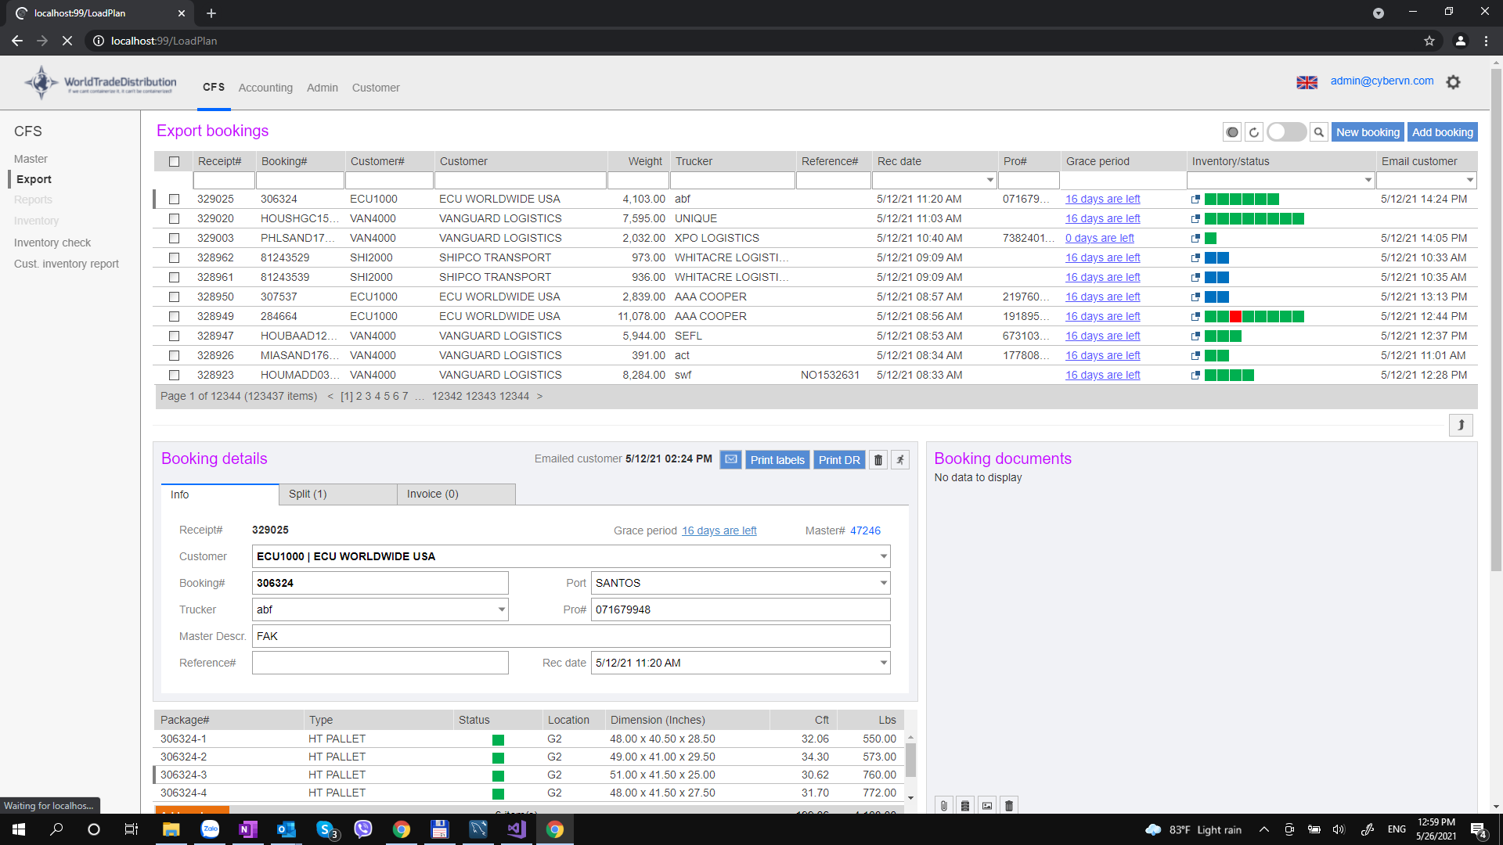Click the email envelope button in Booking details
This screenshot has height=845, width=1503.
pos(730,460)
